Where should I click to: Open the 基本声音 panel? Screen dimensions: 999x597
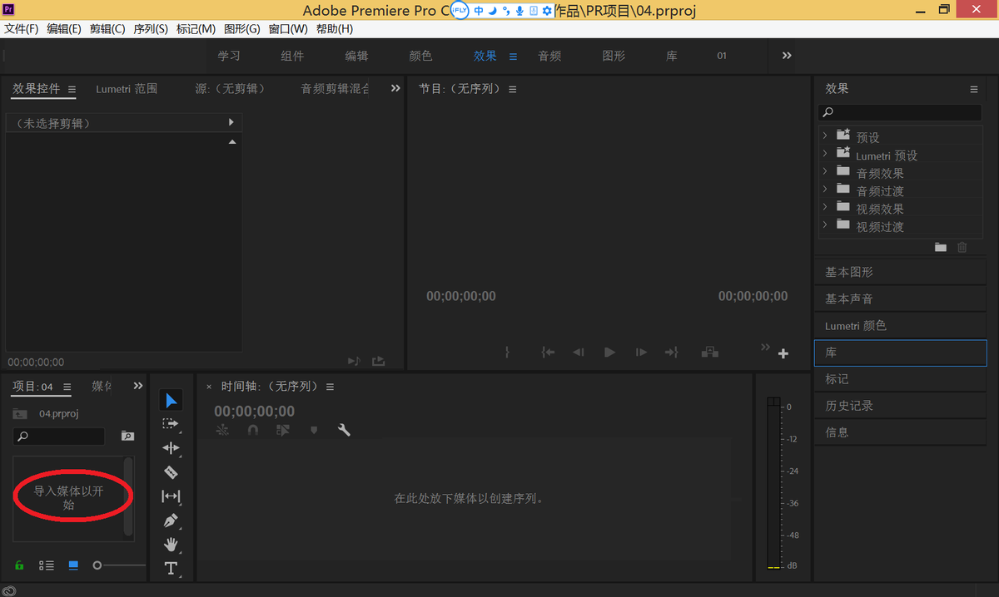pos(900,298)
